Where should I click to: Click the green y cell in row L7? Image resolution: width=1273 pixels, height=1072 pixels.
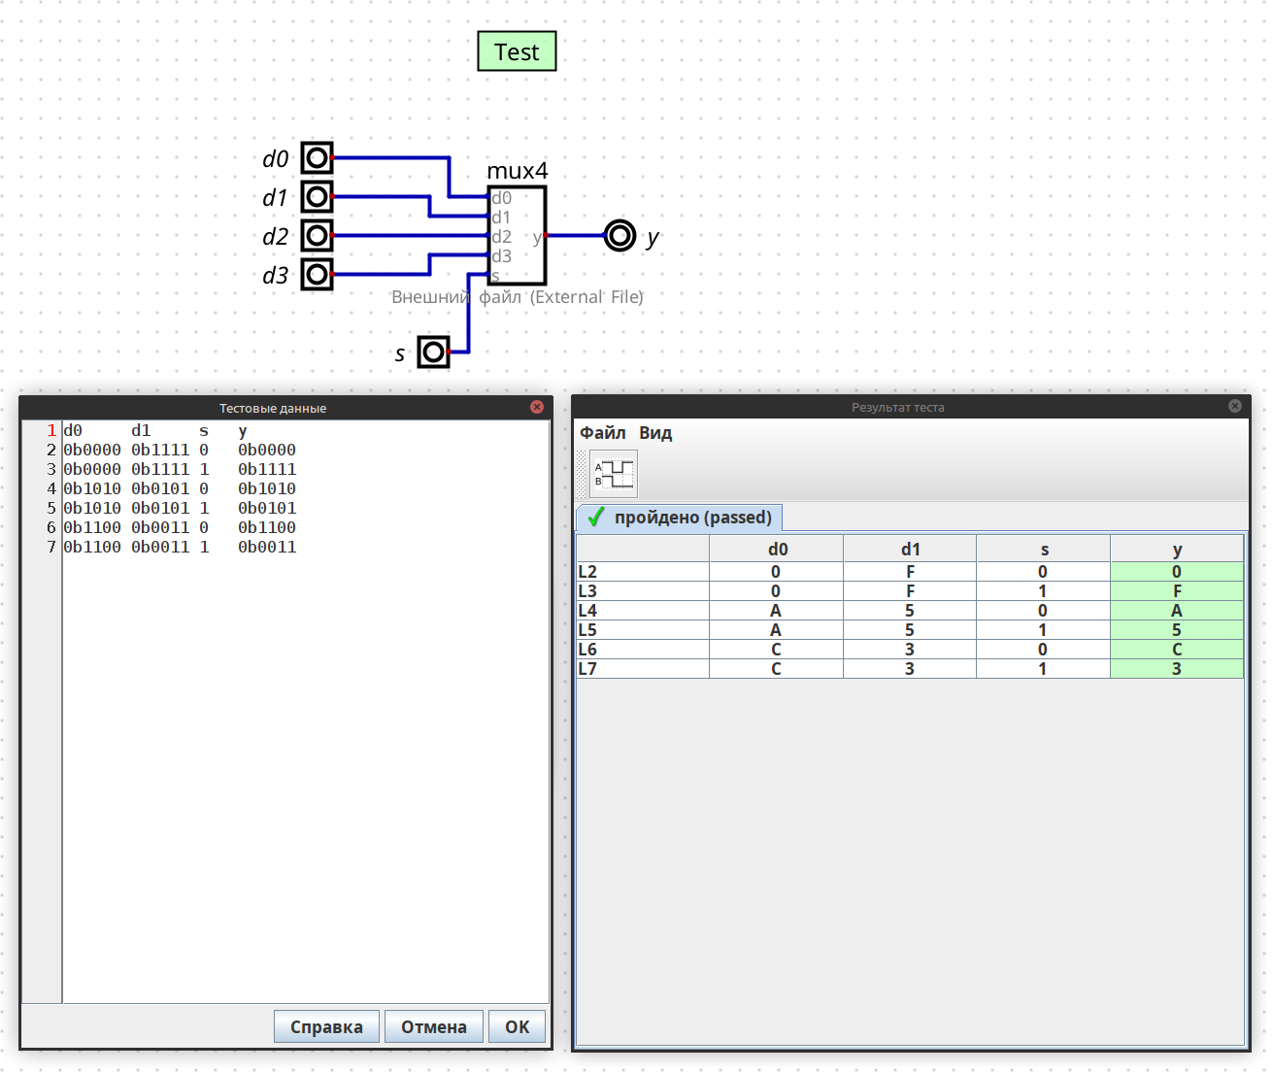[1177, 669]
